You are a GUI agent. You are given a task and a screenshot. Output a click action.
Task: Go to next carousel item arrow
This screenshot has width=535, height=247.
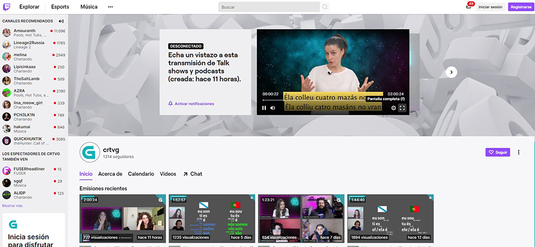pos(451,72)
